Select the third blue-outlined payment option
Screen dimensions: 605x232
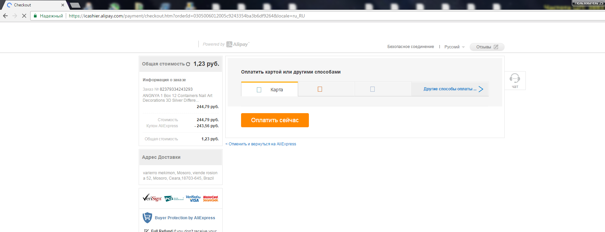click(x=372, y=89)
